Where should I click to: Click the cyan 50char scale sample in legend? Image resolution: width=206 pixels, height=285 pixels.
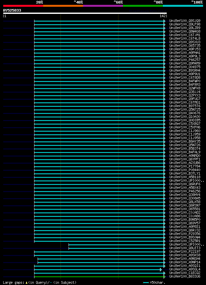pos(146,283)
